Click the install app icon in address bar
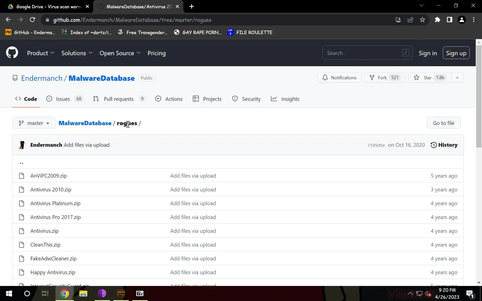 [398, 20]
